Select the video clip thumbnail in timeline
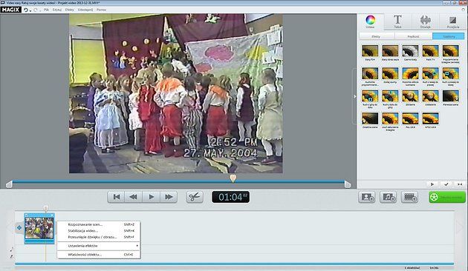Image resolution: width=468 pixels, height=271 pixels. 39,228
